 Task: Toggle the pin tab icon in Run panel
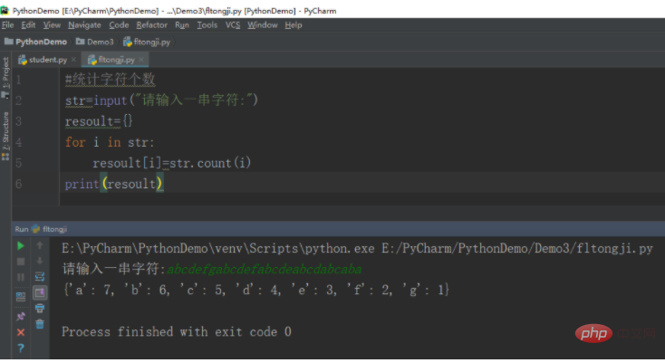[x=21, y=316]
